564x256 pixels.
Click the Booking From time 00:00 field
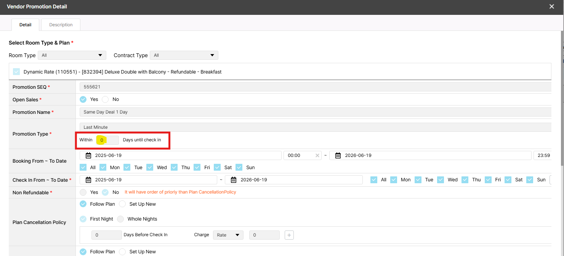[x=303, y=155]
